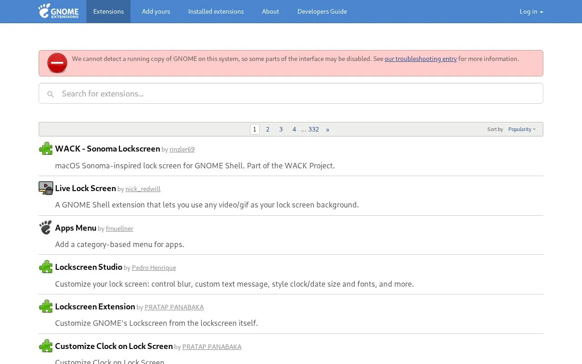Open our troubleshooting entry link
Image resolution: width=582 pixels, height=364 pixels.
pos(421,59)
